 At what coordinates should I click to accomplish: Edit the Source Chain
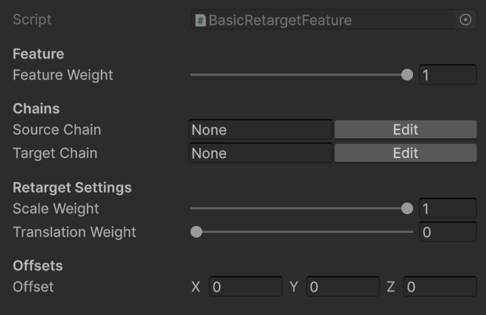[x=405, y=130]
